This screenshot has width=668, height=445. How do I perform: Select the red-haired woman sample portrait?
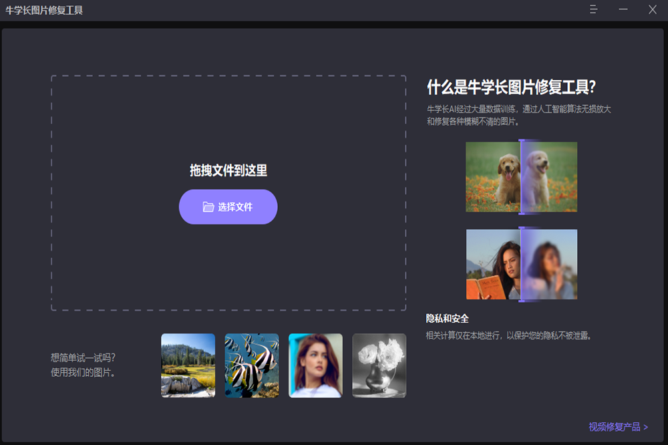315,365
